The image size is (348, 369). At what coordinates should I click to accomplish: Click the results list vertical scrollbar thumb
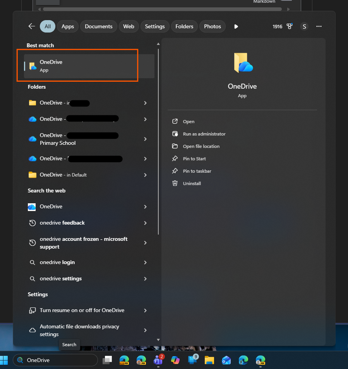pos(158,142)
